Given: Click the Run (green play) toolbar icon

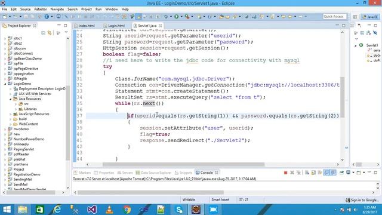Looking at the screenshot, I should pyautogui.click(x=176, y=16).
